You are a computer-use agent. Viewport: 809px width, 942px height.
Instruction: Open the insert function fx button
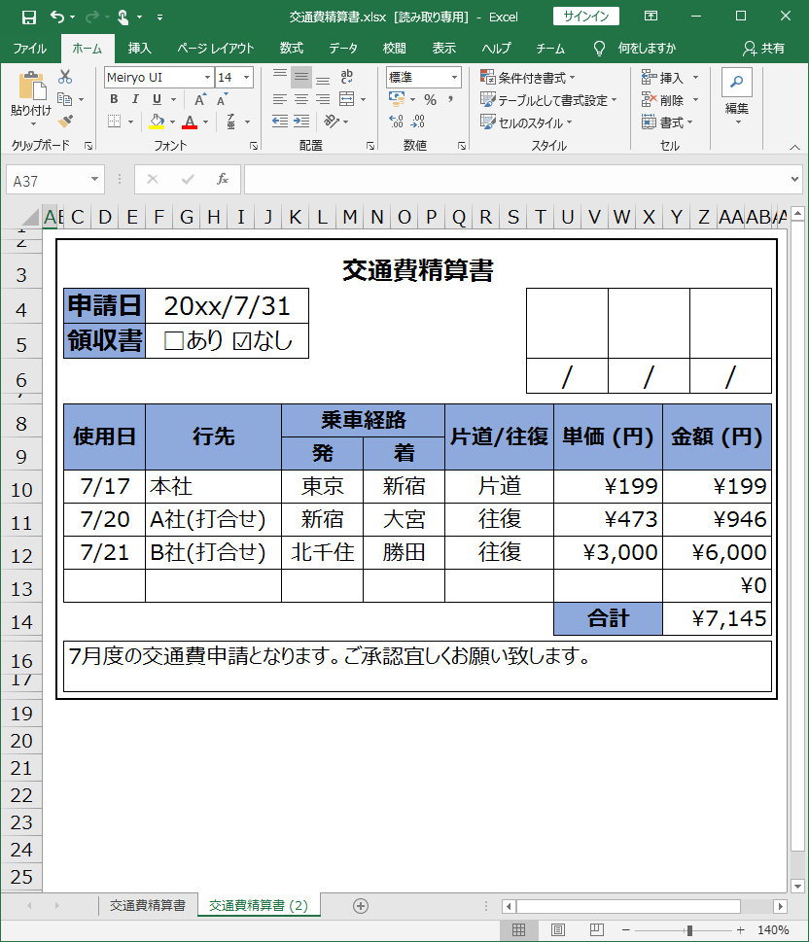tap(222, 179)
